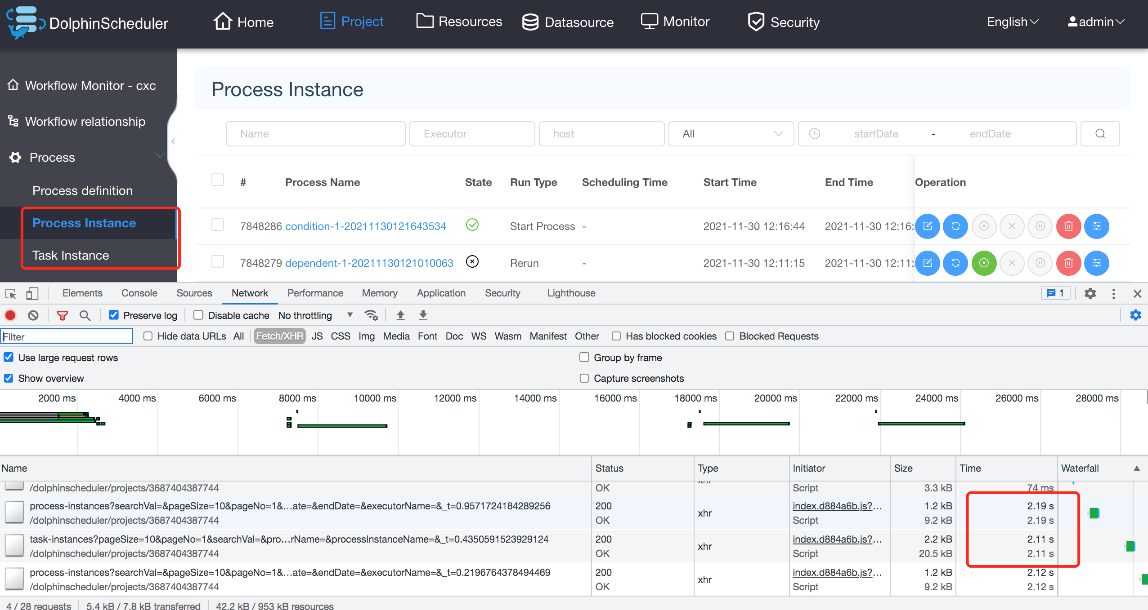Focus the Name search field
This screenshot has height=610, width=1148.
tap(316, 134)
